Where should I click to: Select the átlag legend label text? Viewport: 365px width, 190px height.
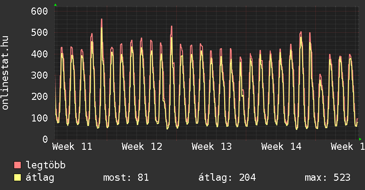[x=40, y=178]
